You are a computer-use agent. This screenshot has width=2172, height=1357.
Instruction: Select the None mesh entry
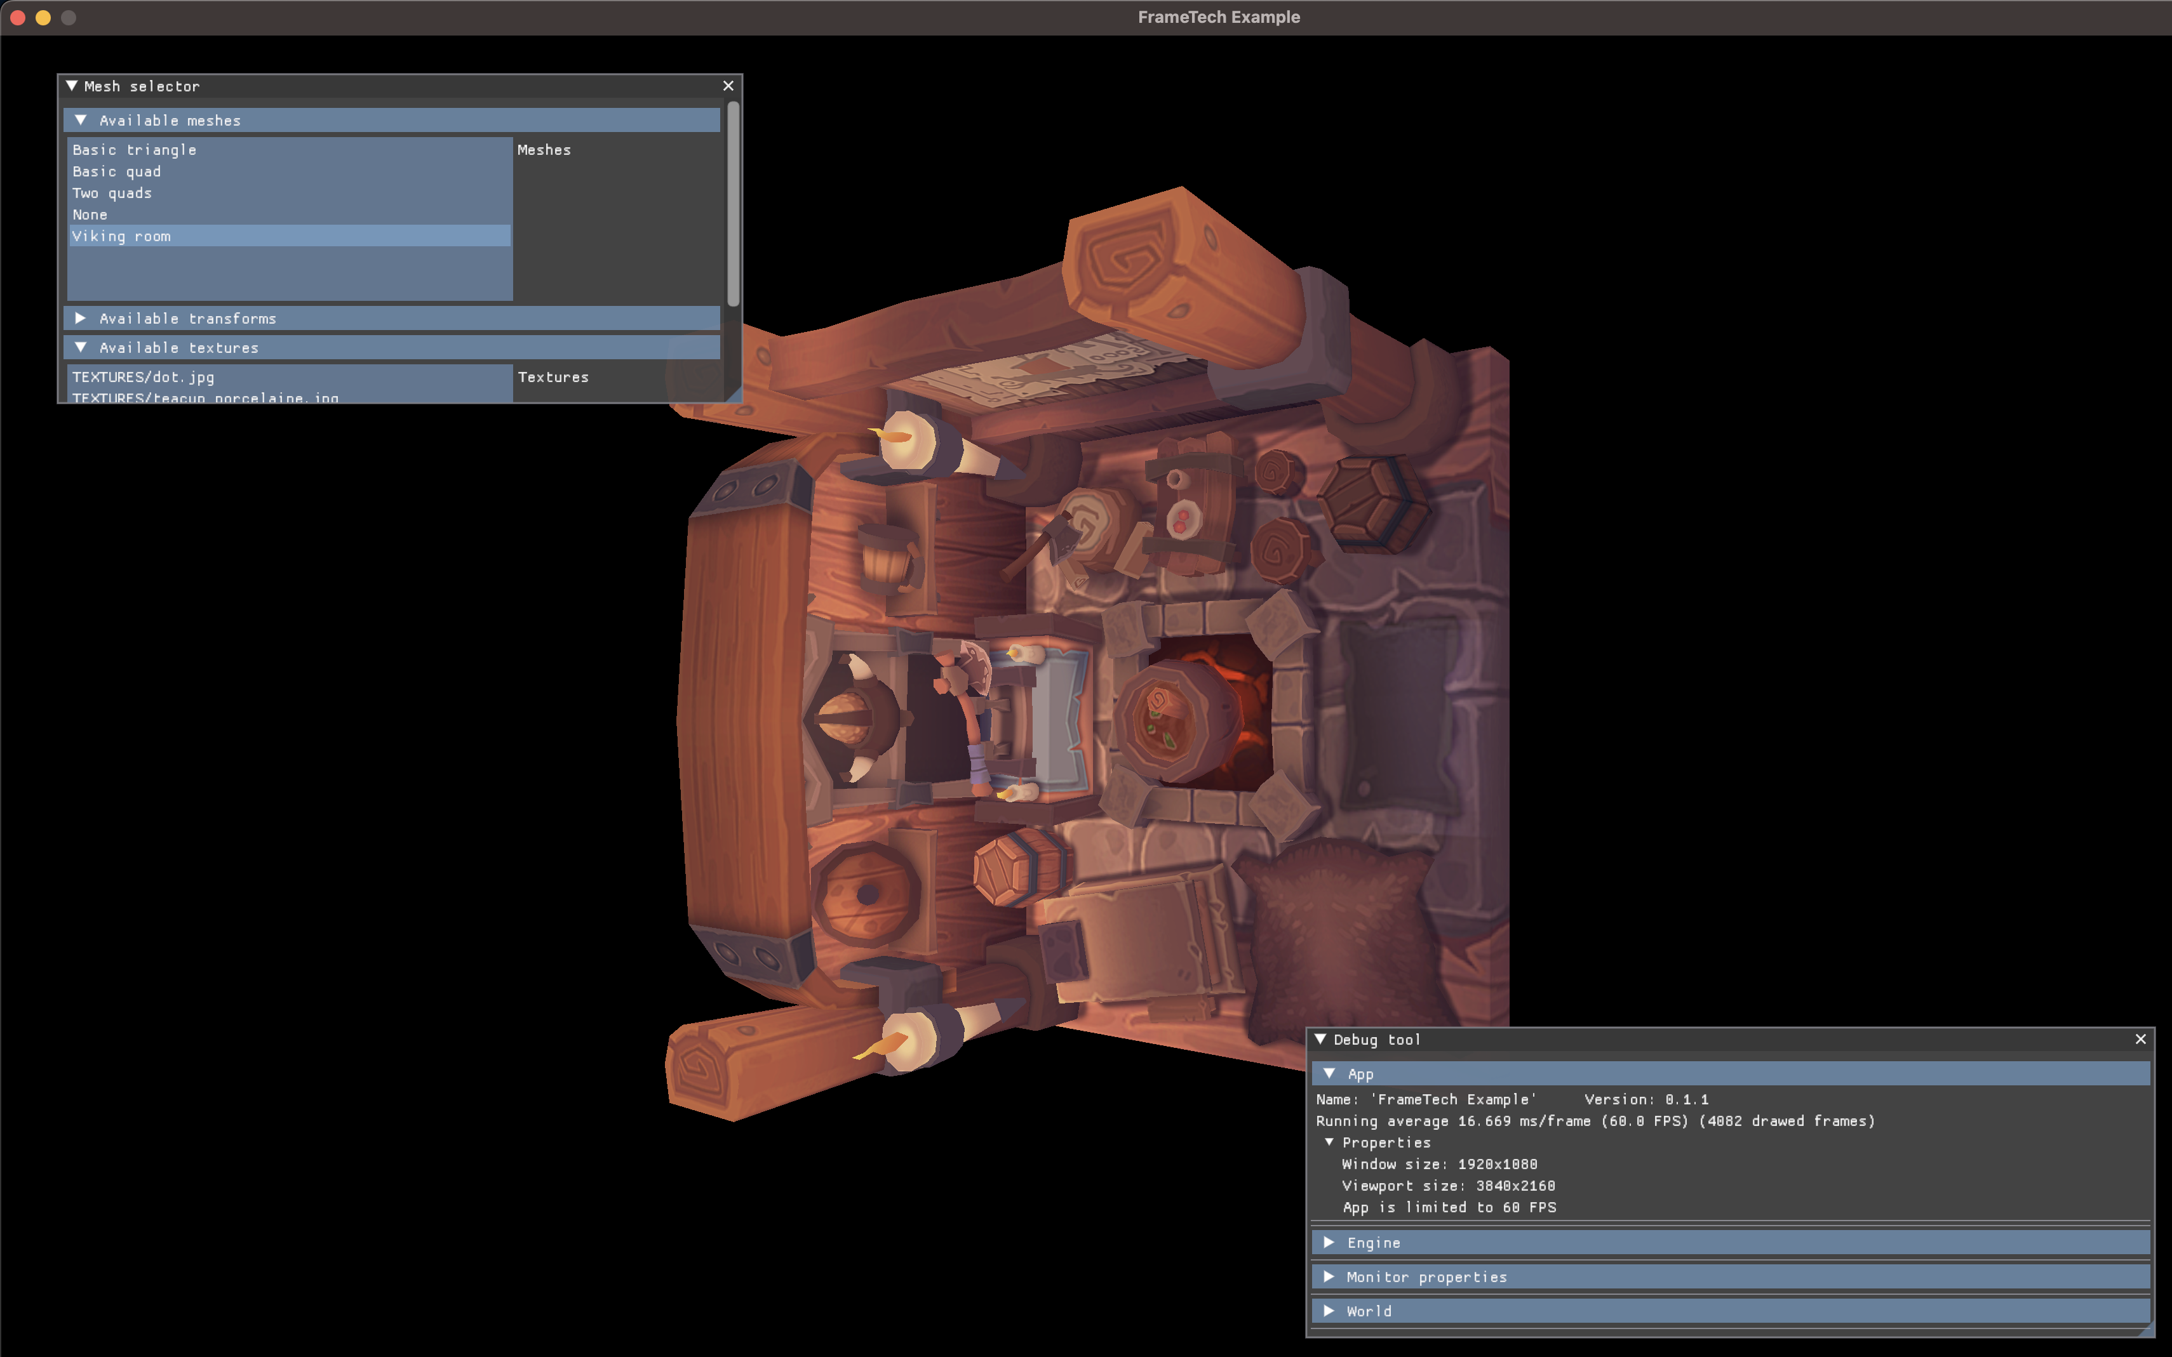(x=289, y=215)
